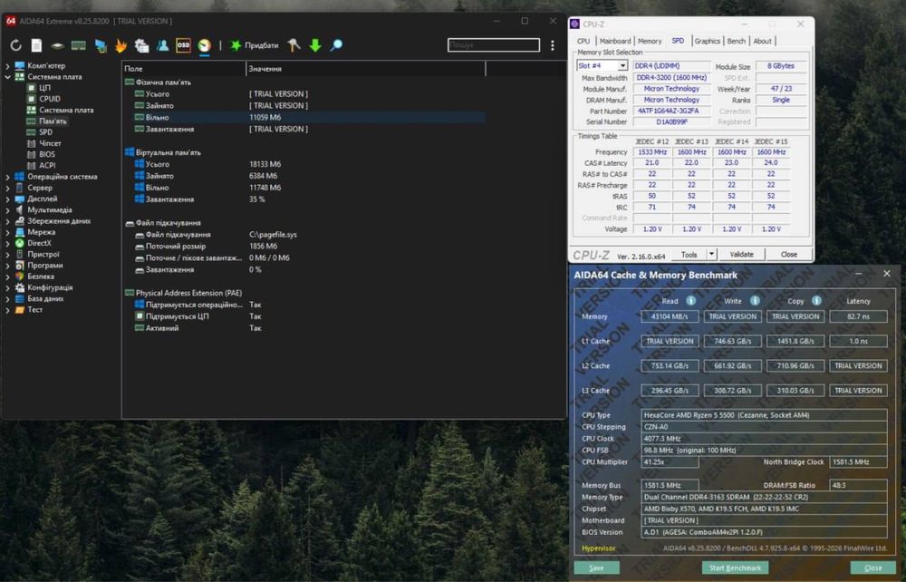Screen dimensions: 906x582
Task: Open the three-dot menu in AIDA64
Action: tap(553, 45)
